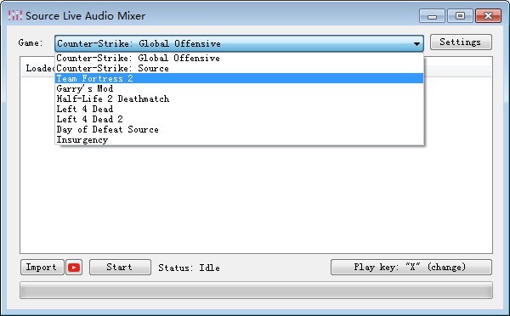The width and height of the screenshot is (510, 316).
Task: Choose Day of Defeat Source
Action: [x=240, y=129]
